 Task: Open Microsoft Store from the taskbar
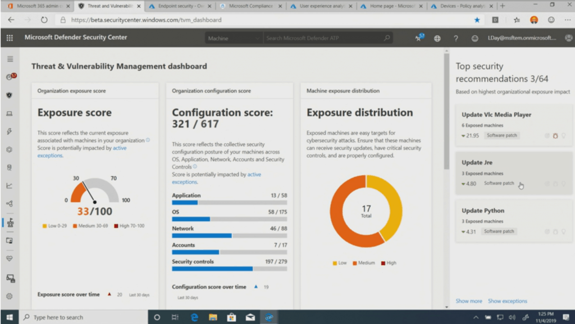[x=231, y=317]
